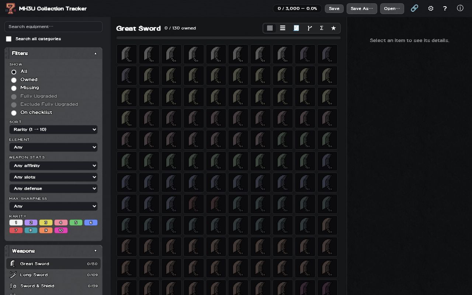
Task: Open the scroll-shaped checklist view icon
Action: tap(296, 28)
